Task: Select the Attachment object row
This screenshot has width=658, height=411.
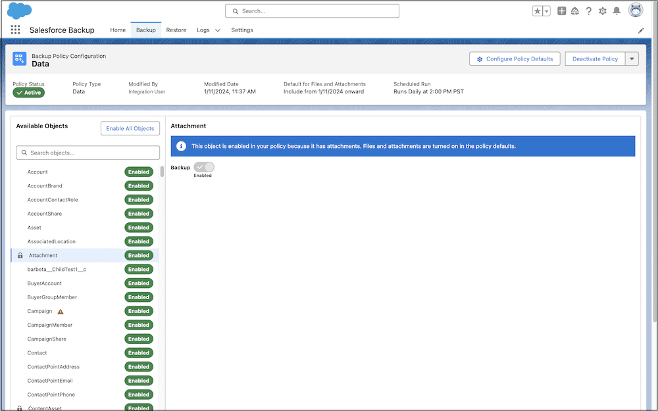Action: 85,255
